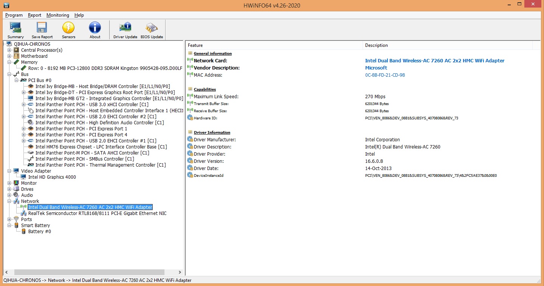Click the Audio node speaker icon
544x286 pixels.
[16, 195]
